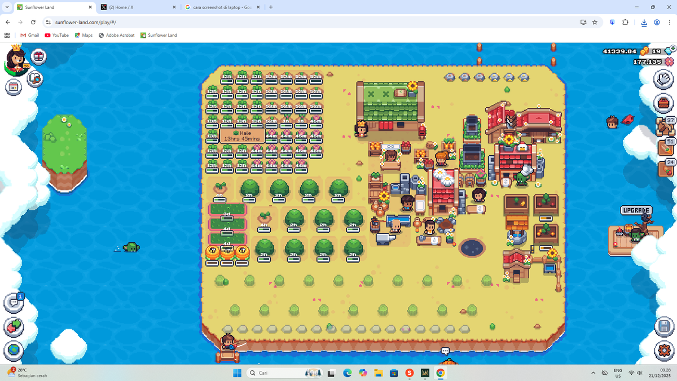Open the red toolbox inventory button

coord(663,103)
